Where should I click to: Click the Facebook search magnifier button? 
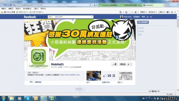coord(92,17)
